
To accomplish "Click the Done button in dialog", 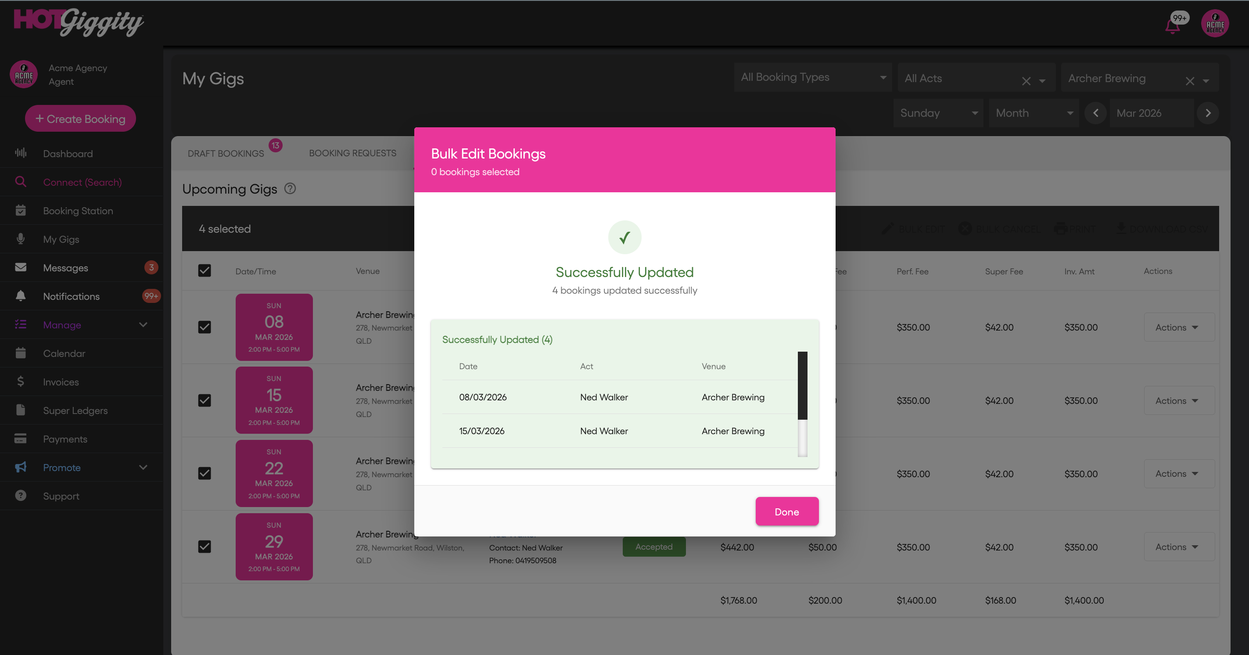I will tap(786, 511).
